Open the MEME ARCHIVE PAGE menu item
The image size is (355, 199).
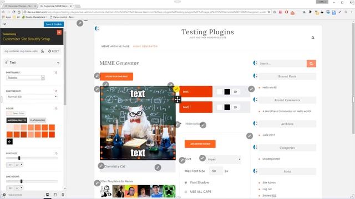pyautogui.click(x=115, y=46)
